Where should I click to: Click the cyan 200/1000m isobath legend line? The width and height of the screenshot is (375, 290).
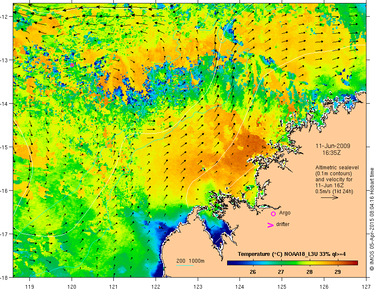pos(185,265)
